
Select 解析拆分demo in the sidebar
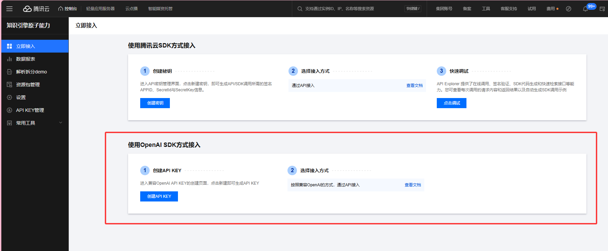pyautogui.click(x=35, y=72)
